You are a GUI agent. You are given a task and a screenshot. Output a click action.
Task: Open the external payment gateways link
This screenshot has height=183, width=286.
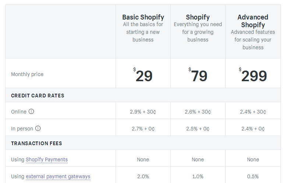coord(58,176)
